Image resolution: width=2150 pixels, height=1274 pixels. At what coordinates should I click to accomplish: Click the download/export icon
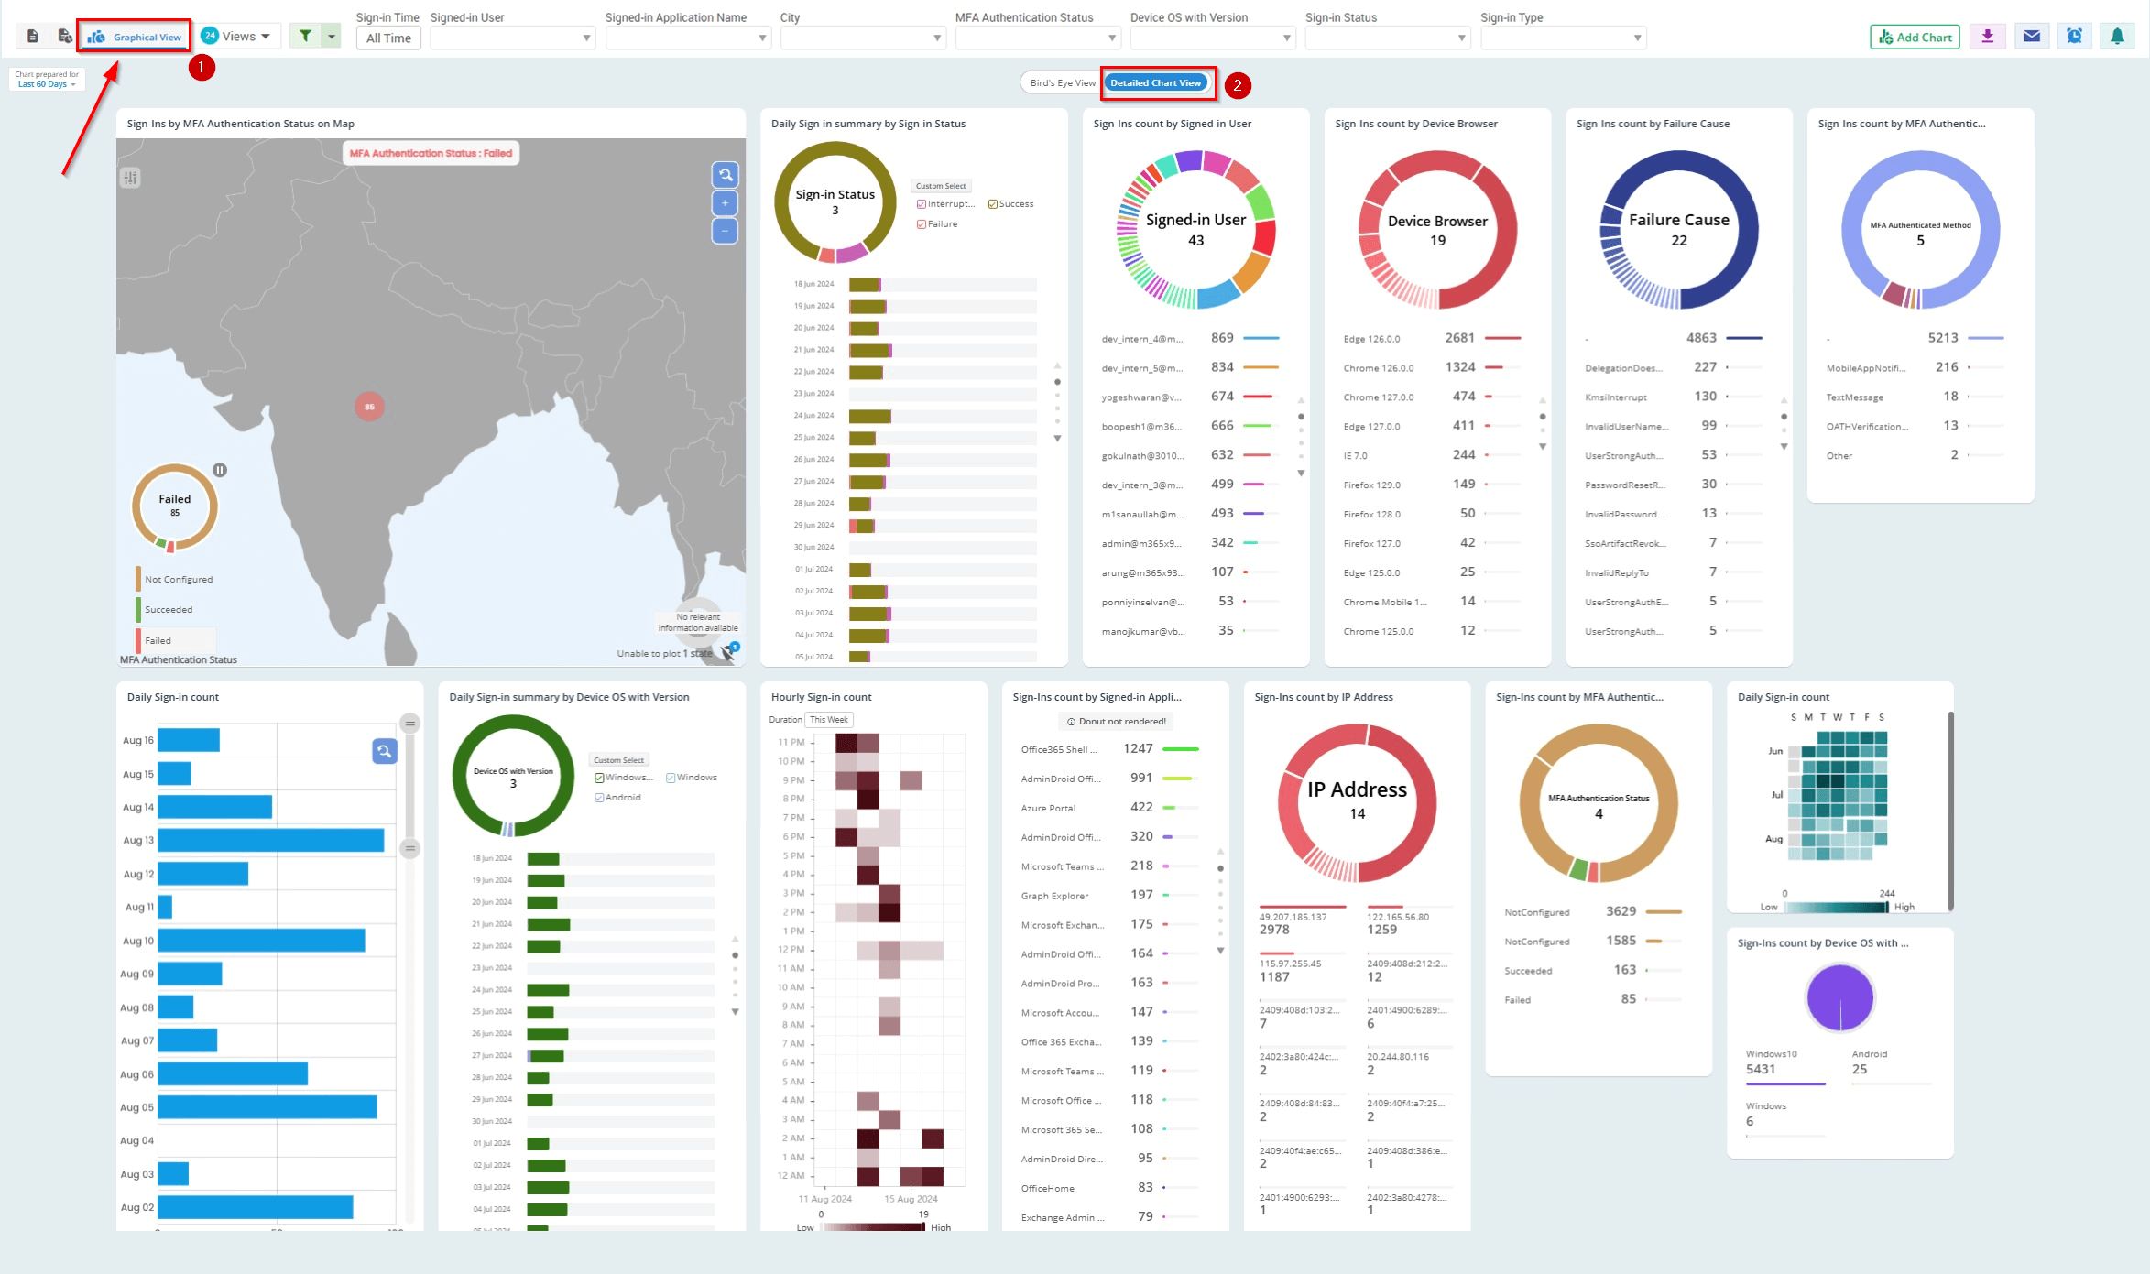point(1990,33)
